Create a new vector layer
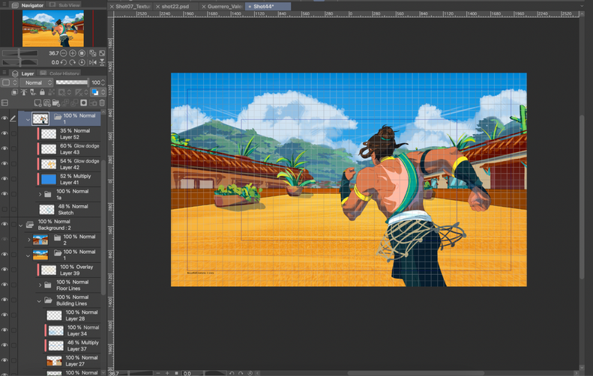593x376 pixels. pyautogui.click(x=47, y=103)
